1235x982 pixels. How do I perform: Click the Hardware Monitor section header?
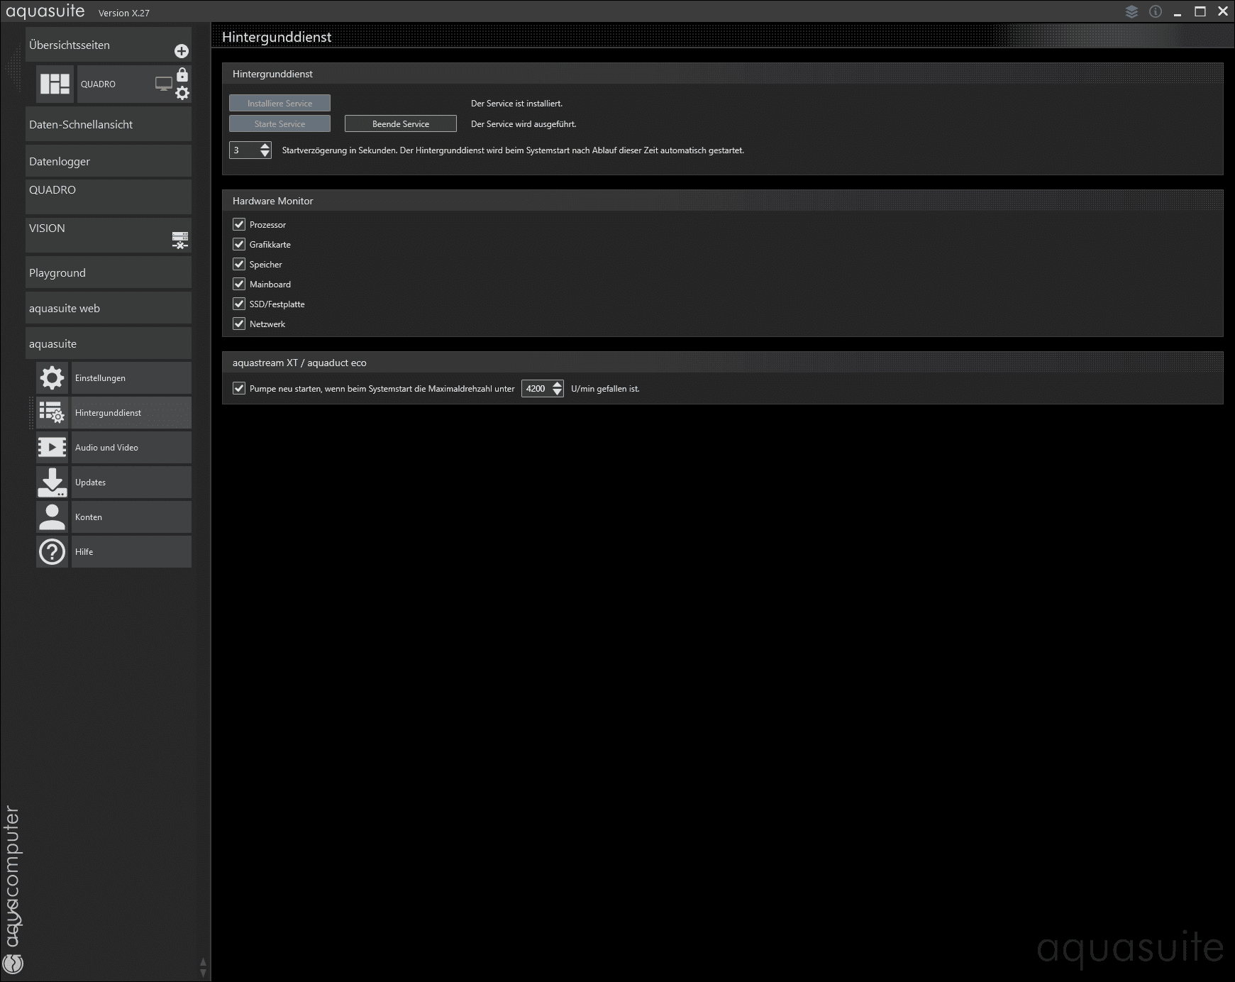(x=723, y=201)
